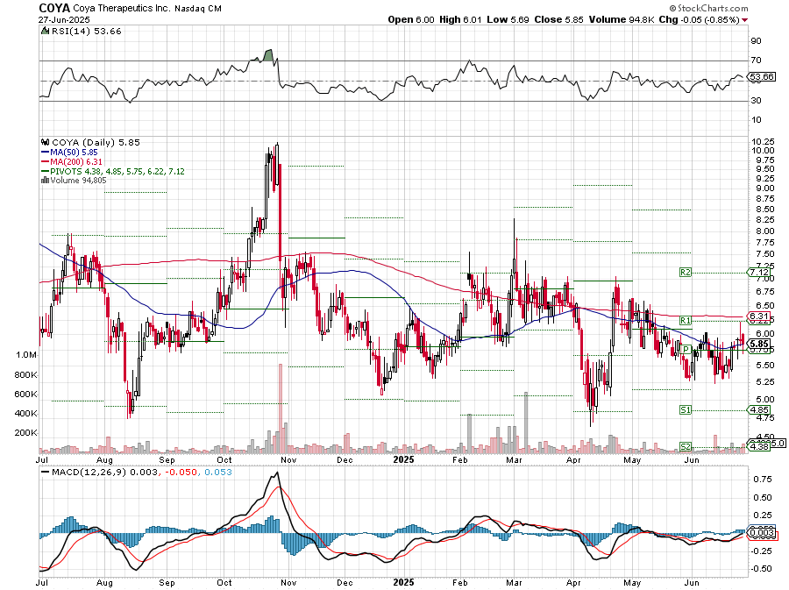Click the MA(200) 6.31 legend text
Image resolution: width=789 pixels, height=590 pixels.
click(x=76, y=162)
